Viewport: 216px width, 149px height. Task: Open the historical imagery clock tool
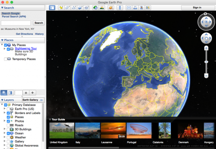pos(95,8)
